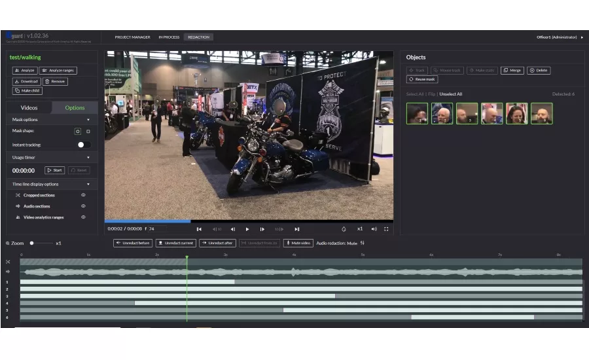Run Analyze ranges on the video

coord(58,70)
